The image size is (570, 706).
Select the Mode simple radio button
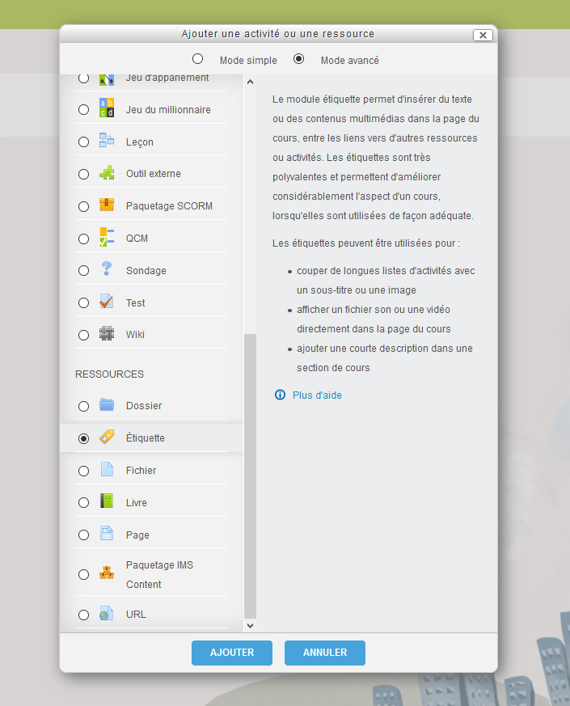point(197,59)
